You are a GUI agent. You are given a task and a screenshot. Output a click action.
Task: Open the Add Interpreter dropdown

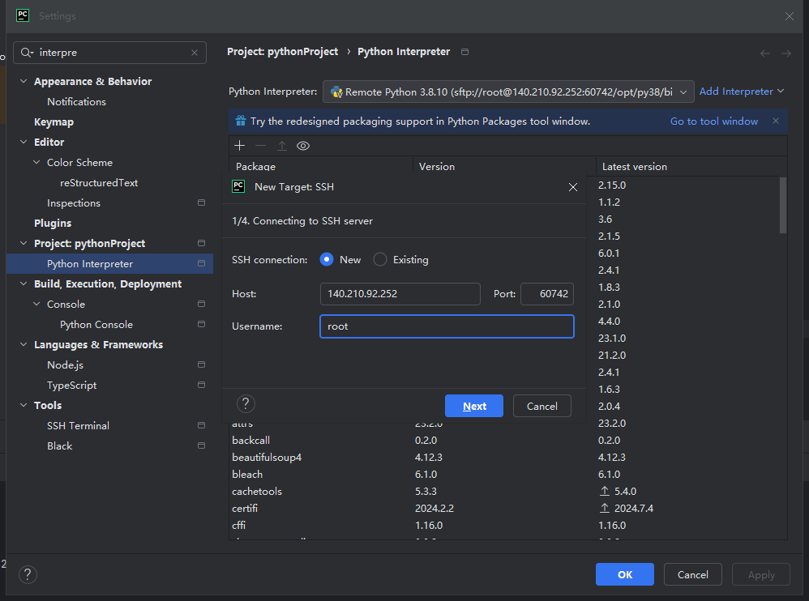[742, 92]
